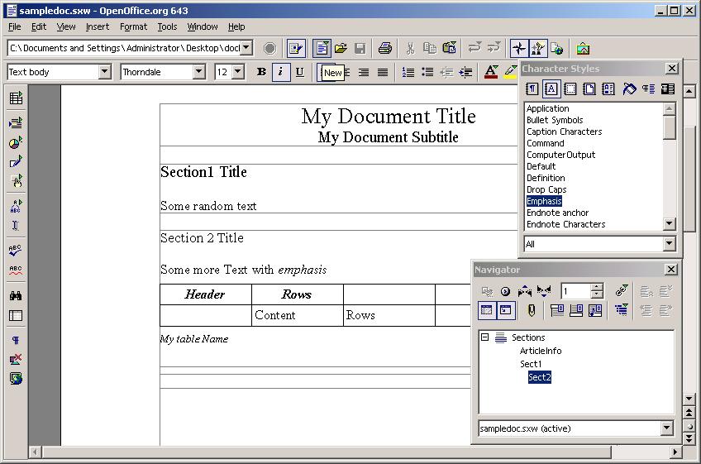Activate Fill Format Mode paint bucket

coord(629,89)
